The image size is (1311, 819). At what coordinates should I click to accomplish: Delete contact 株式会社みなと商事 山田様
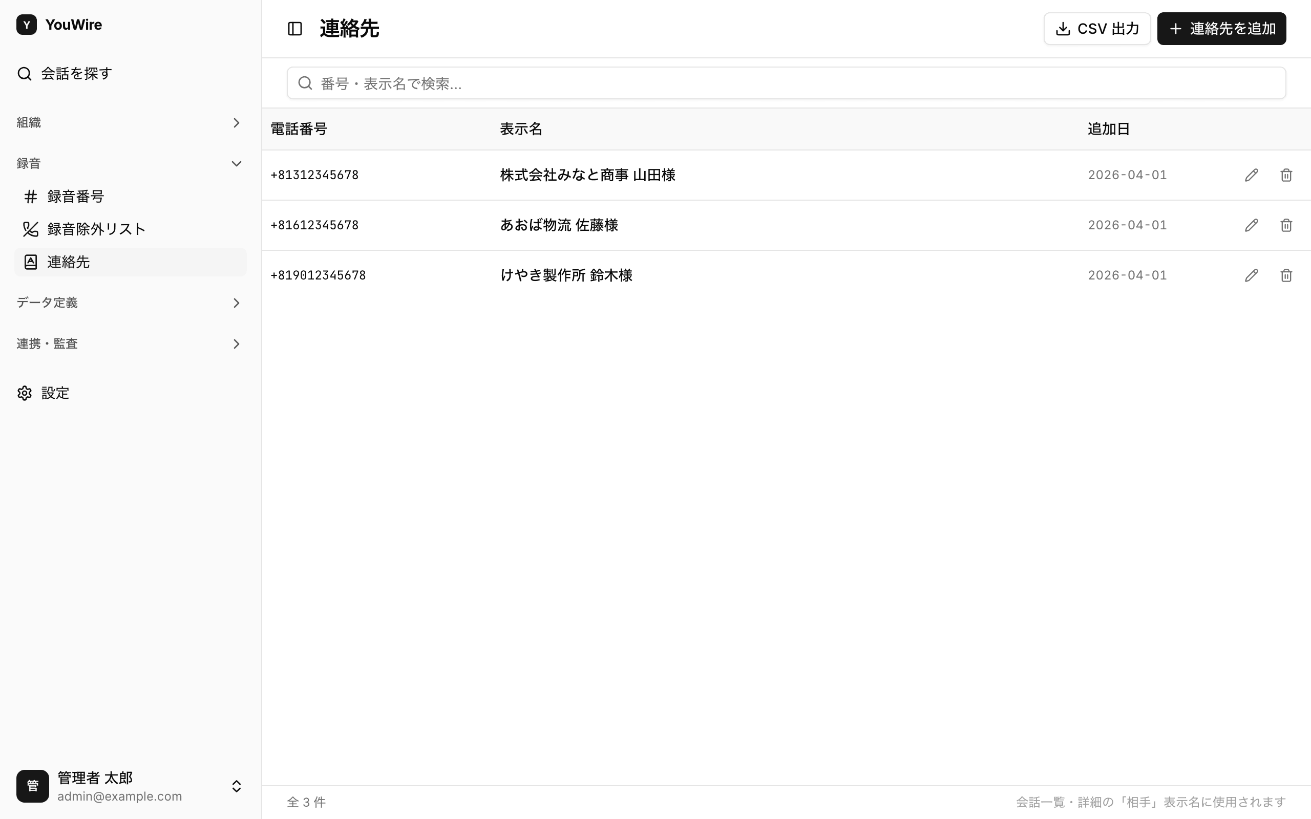1286,175
